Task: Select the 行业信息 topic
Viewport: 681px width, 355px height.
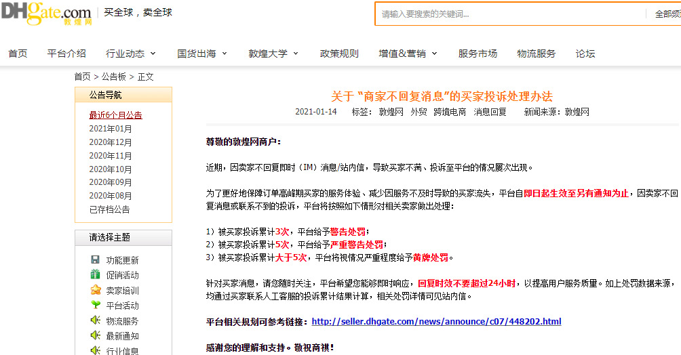Action: point(123,351)
